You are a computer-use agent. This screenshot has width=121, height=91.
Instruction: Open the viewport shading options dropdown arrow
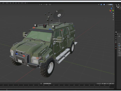114,5
